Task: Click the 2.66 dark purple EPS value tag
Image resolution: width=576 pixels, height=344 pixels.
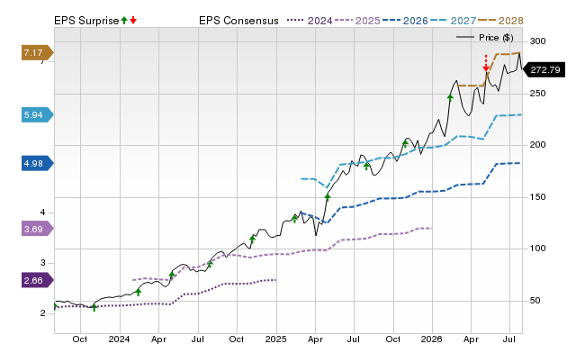Action: click(x=37, y=280)
